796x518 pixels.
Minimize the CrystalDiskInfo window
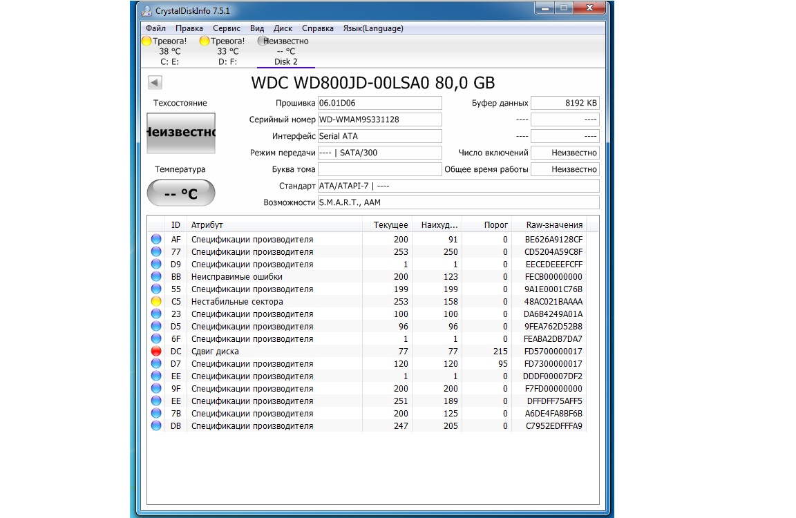pyautogui.click(x=544, y=8)
